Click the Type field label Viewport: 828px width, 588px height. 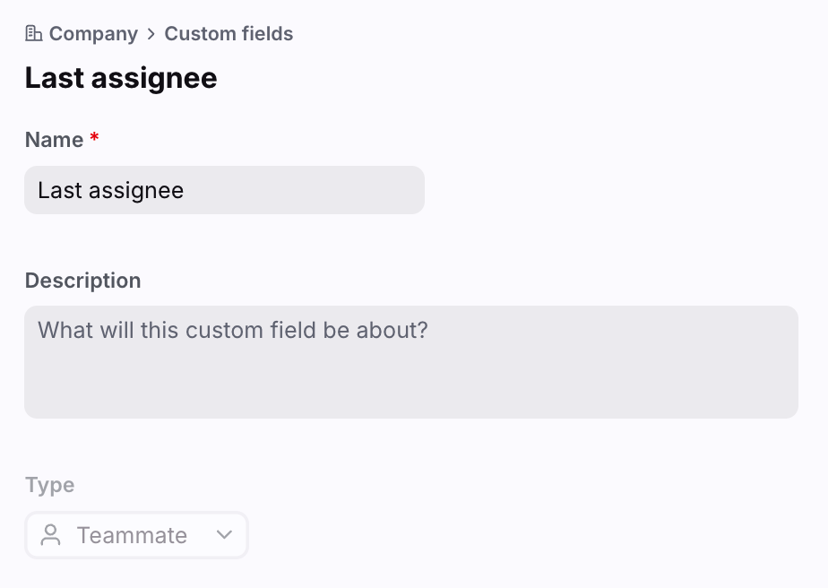point(49,485)
